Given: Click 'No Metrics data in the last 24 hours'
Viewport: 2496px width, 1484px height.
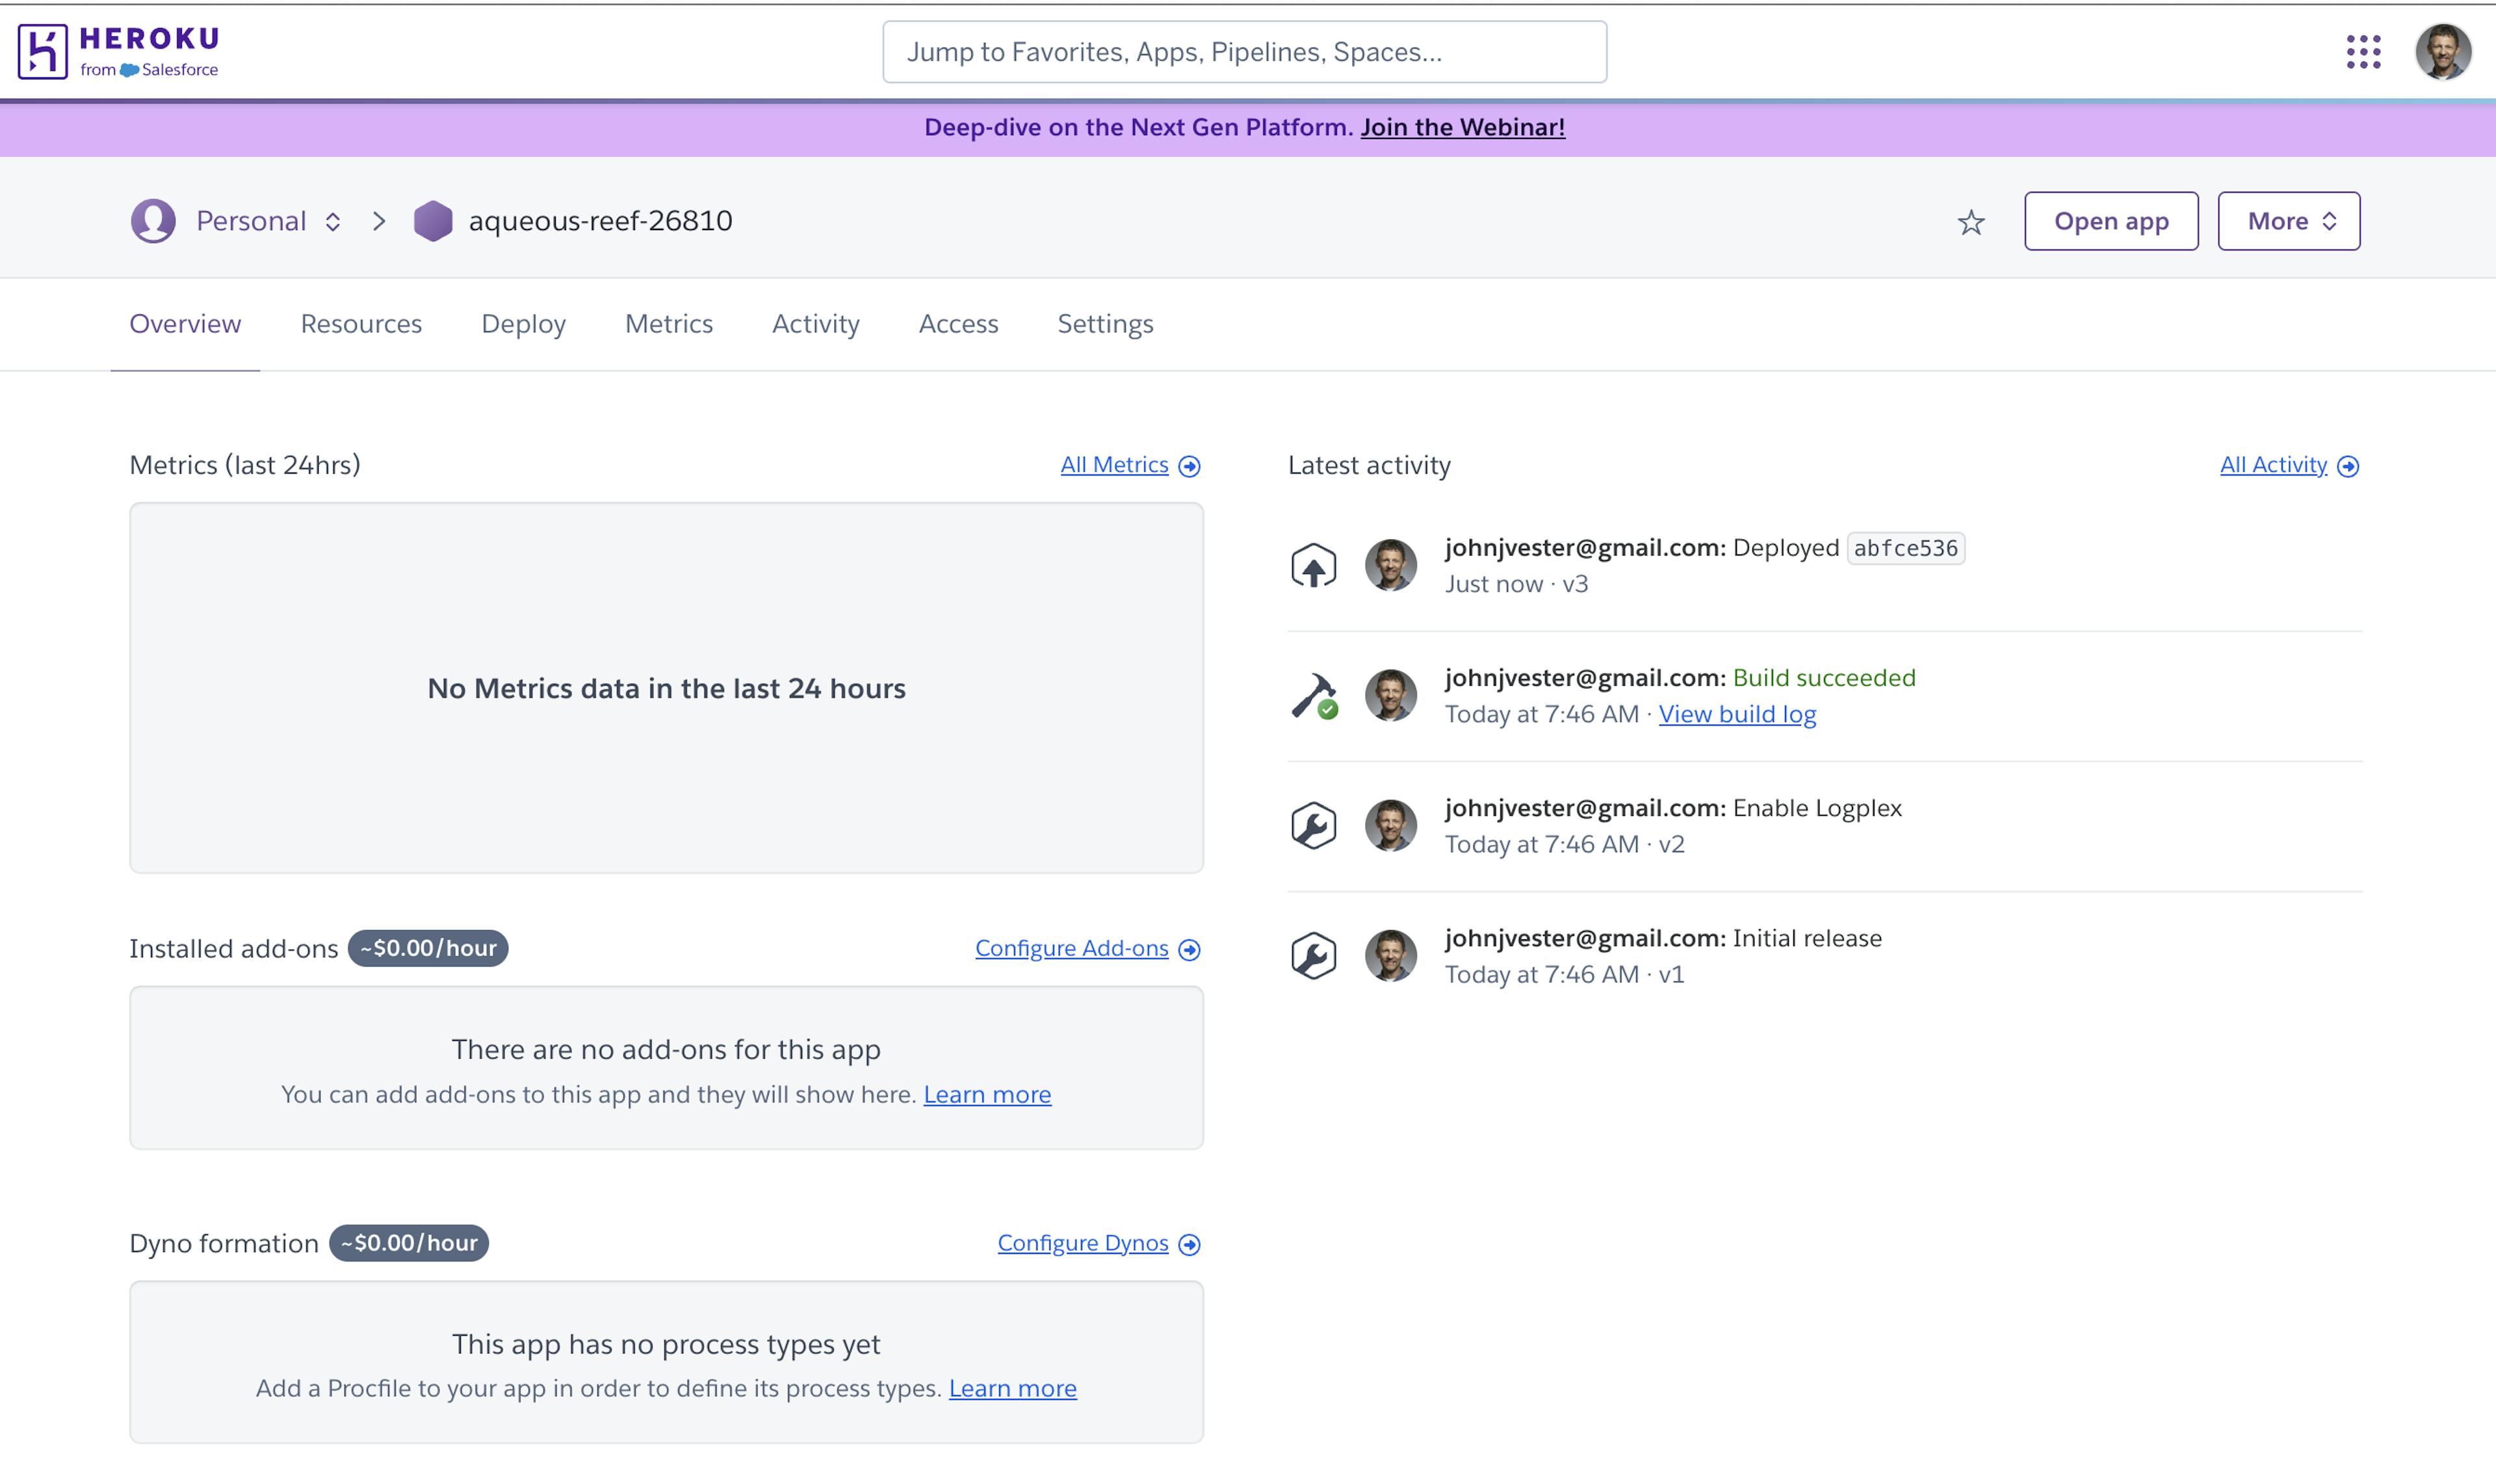Looking at the screenshot, I should tap(666, 689).
